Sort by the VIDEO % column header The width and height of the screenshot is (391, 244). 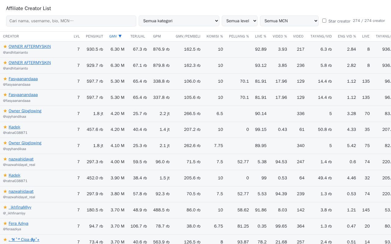(280, 36)
